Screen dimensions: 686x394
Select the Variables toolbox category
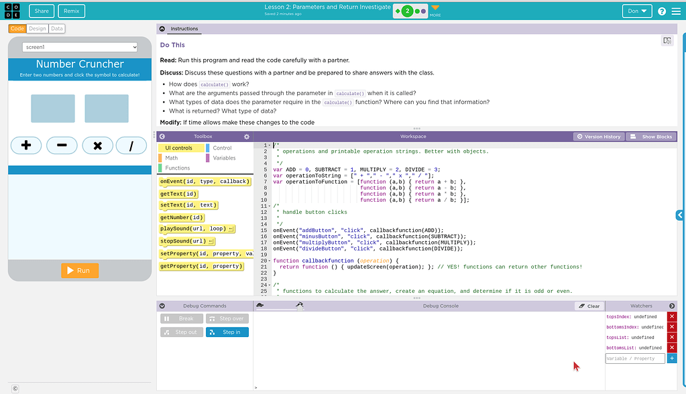point(224,158)
